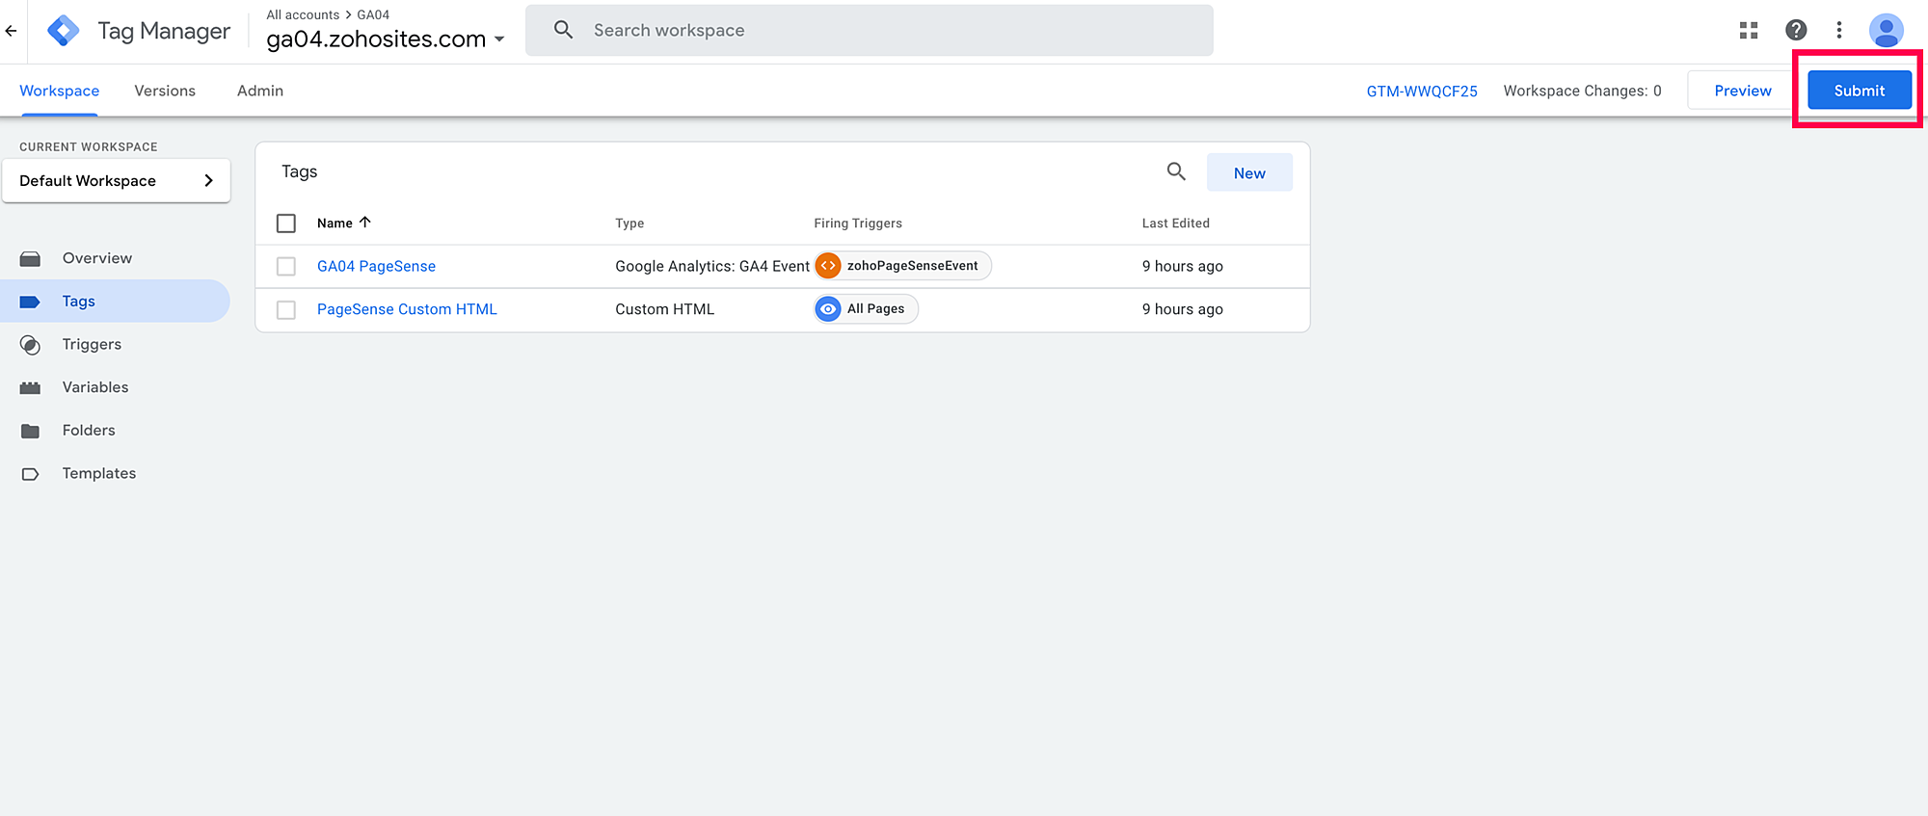Click the Tag Manager logo
The image size is (1928, 816).
point(64,31)
